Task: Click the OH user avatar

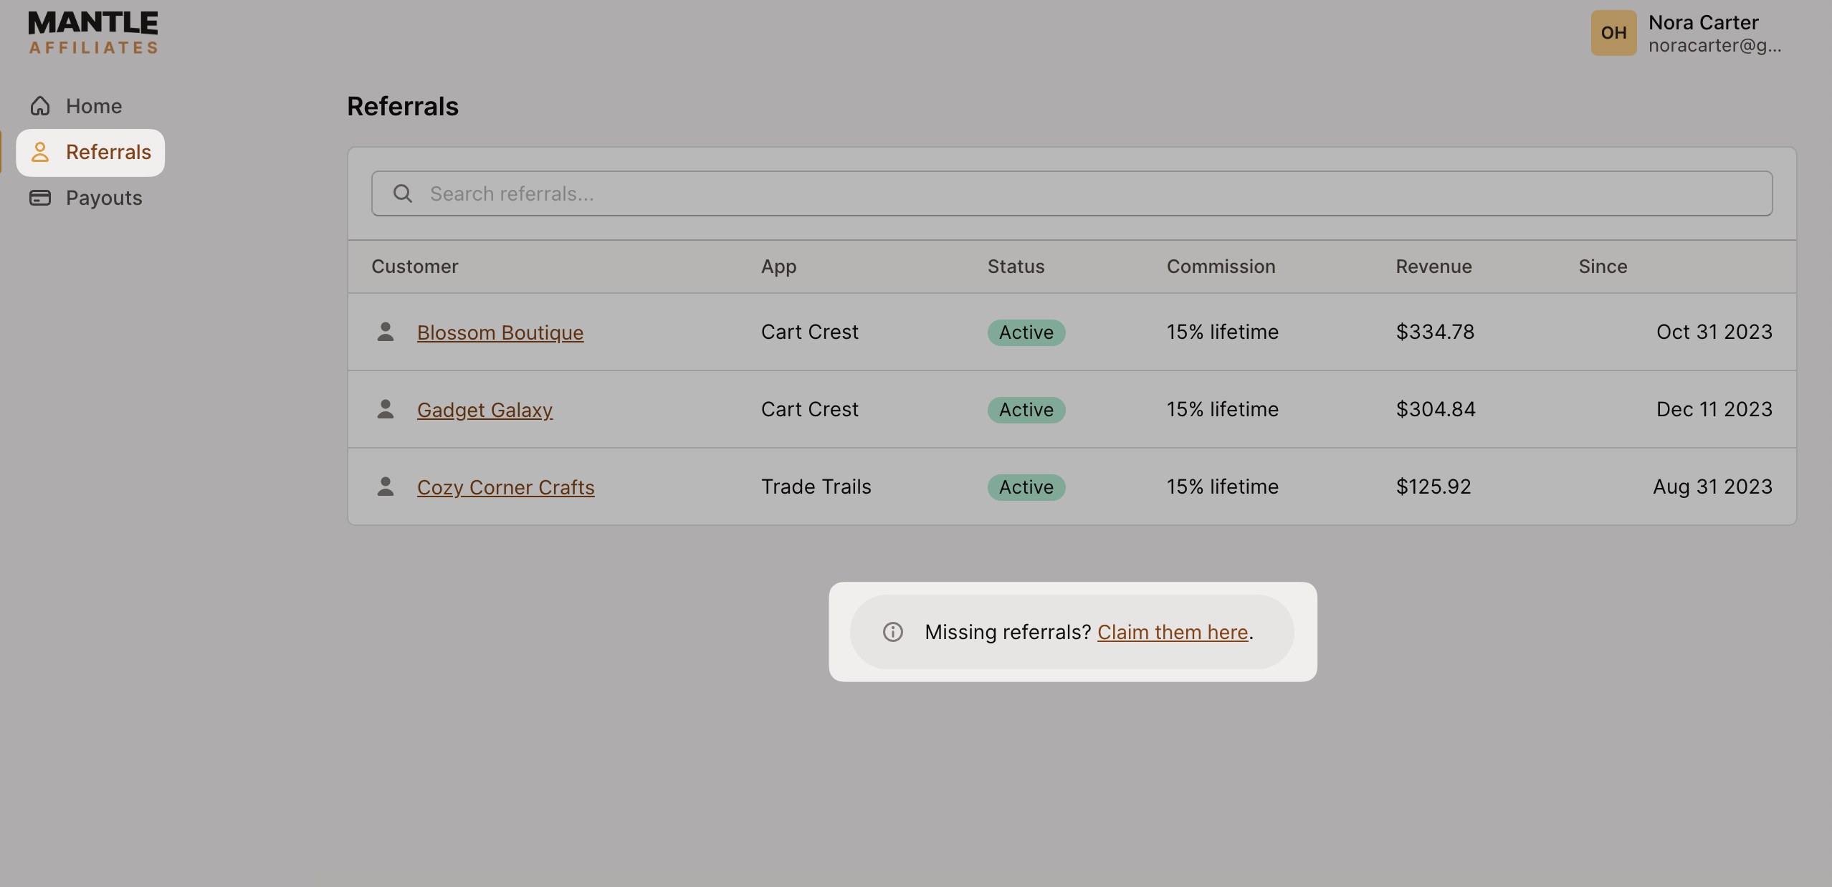Action: coord(1613,32)
